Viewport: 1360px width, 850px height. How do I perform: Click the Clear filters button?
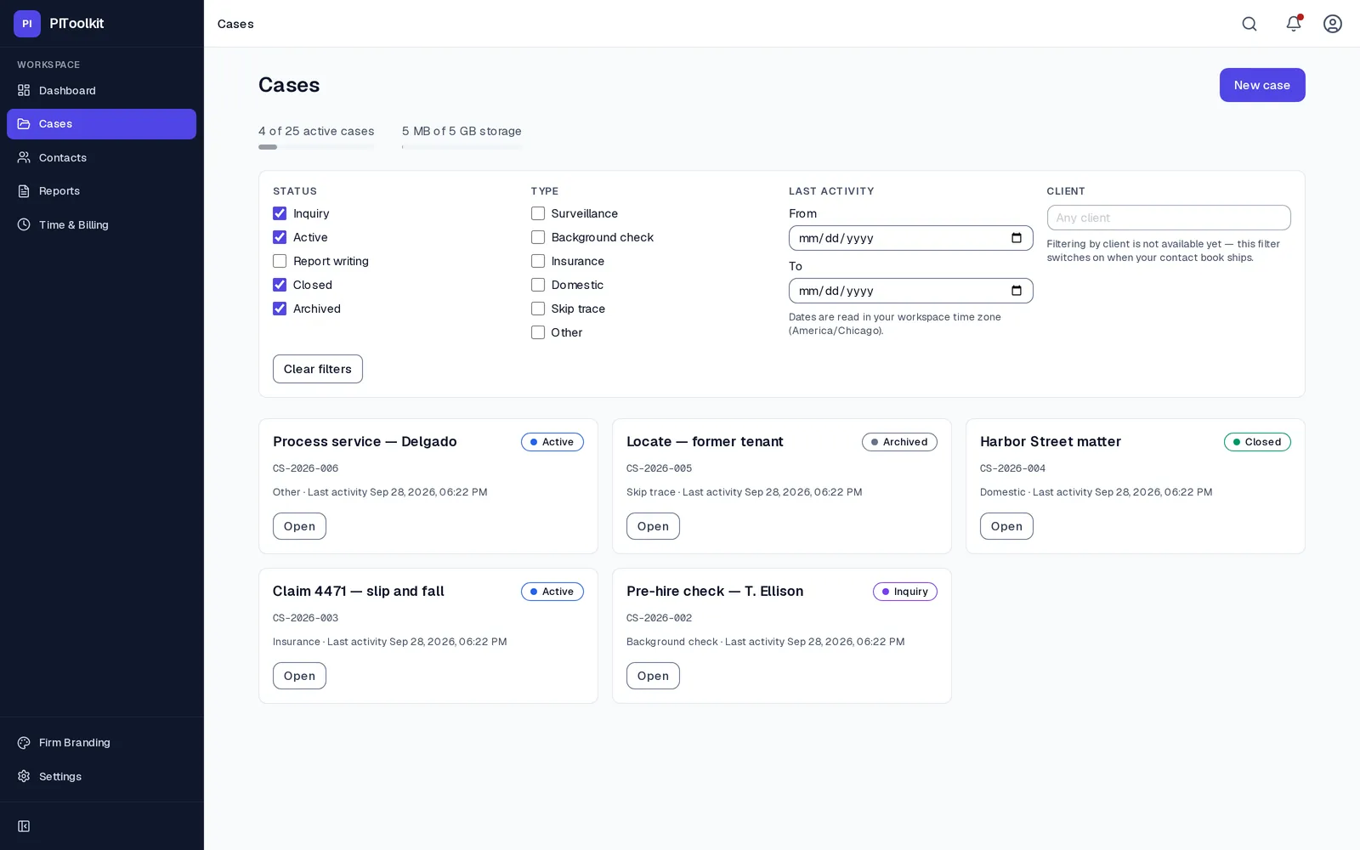tap(318, 369)
